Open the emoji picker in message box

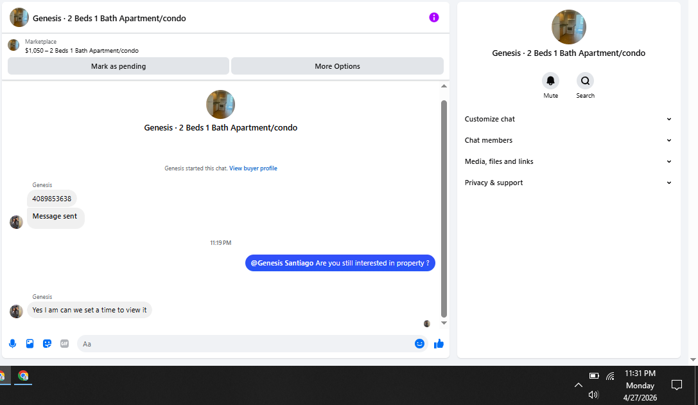click(419, 343)
